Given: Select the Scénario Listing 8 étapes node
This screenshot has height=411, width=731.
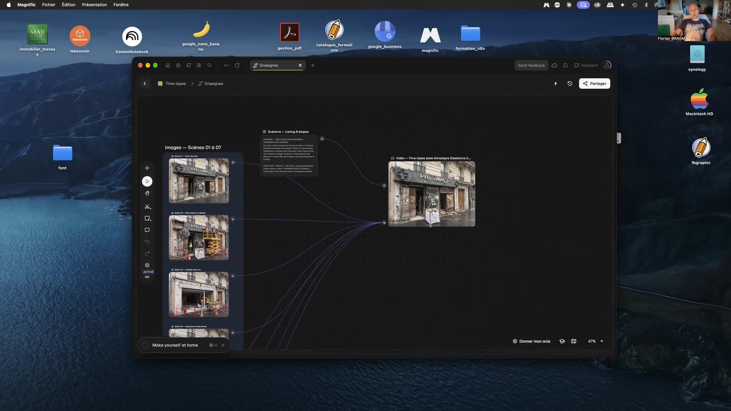Looking at the screenshot, I should (x=289, y=156).
